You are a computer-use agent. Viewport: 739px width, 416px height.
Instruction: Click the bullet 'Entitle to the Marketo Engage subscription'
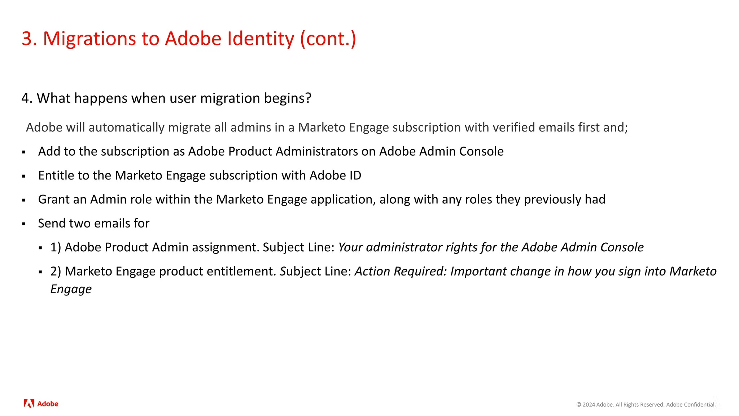point(200,175)
